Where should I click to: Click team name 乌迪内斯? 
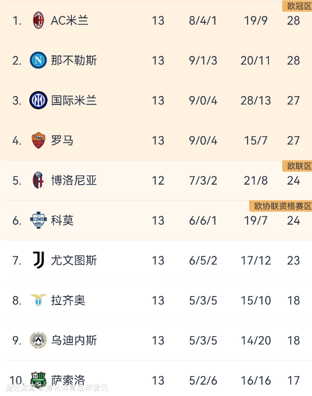74,340
